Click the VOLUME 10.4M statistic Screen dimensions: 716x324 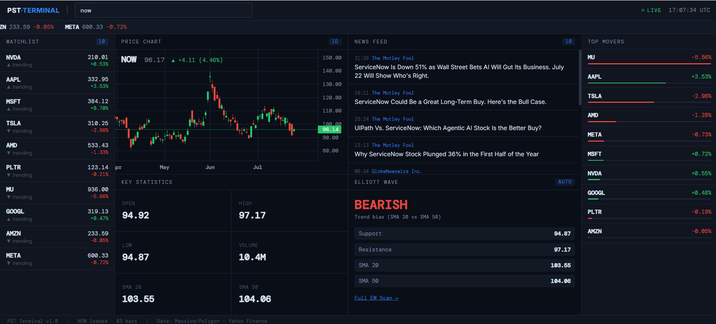pos(290,252)
